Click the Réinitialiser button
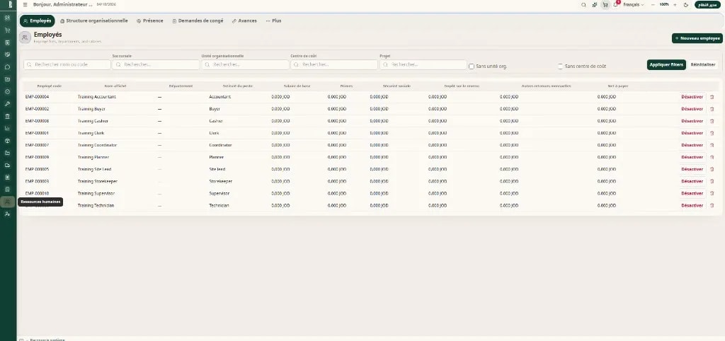This screenshot has width=725, height=341. [703, 64]
